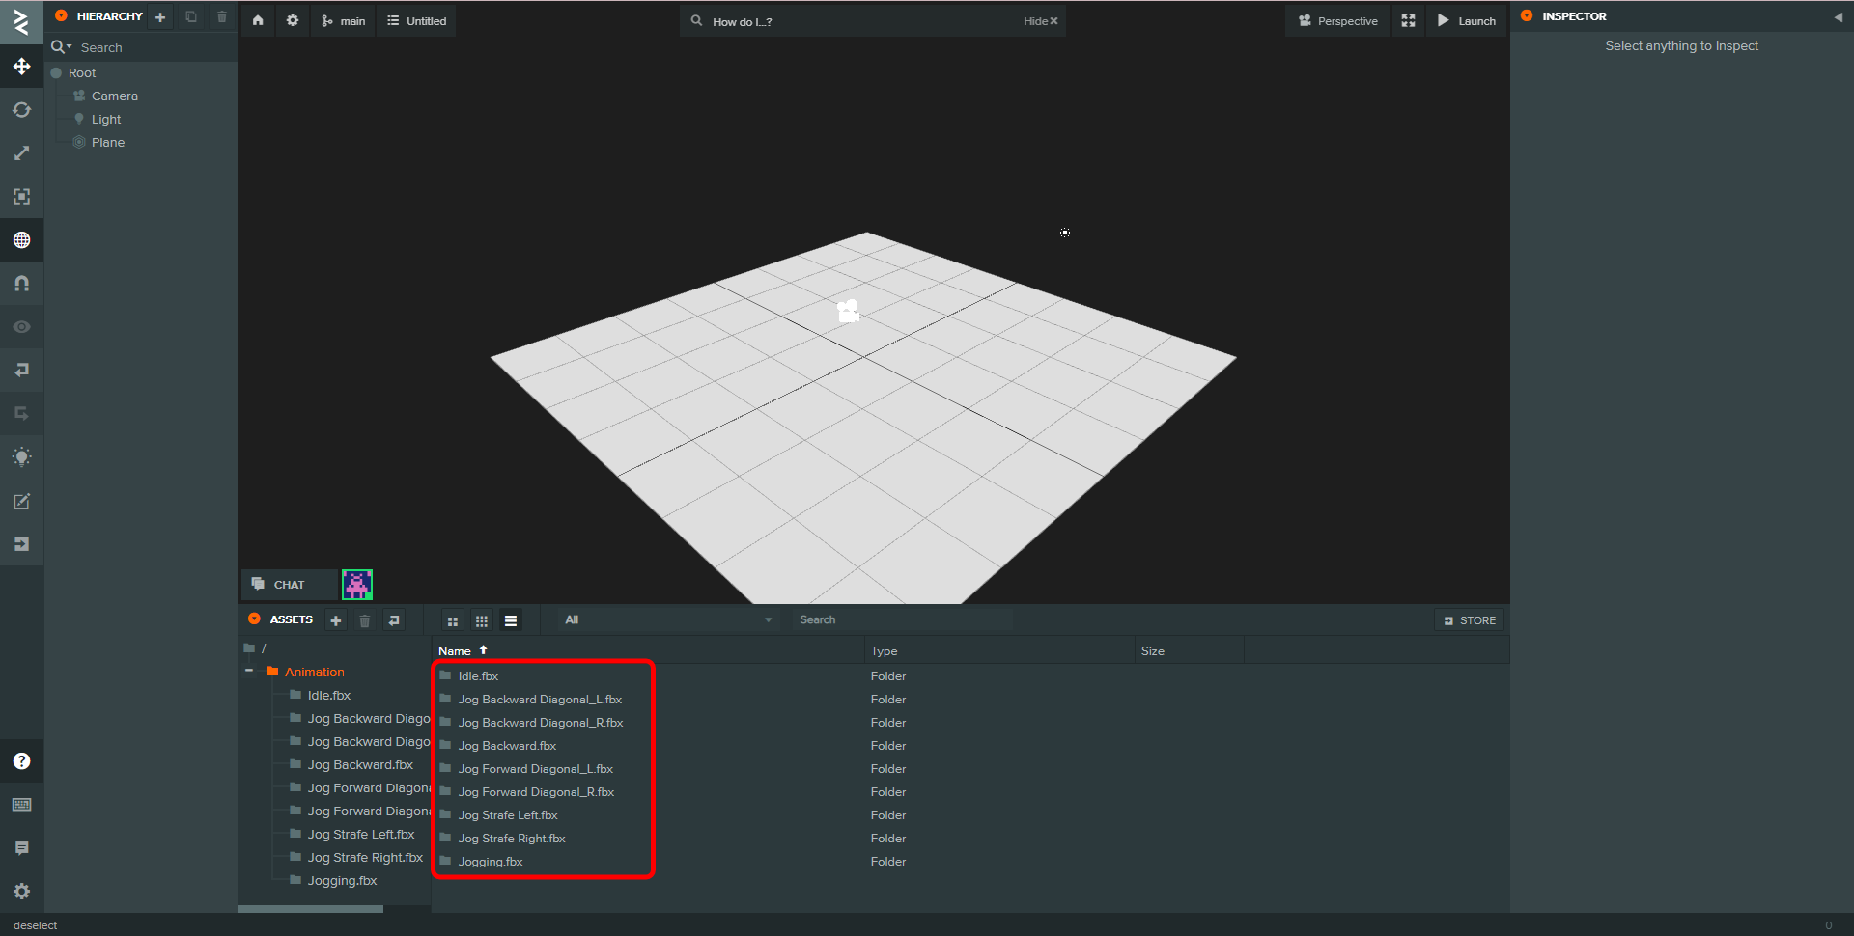
Task: Switch Assets to small grid view
Action: (482, 620)
